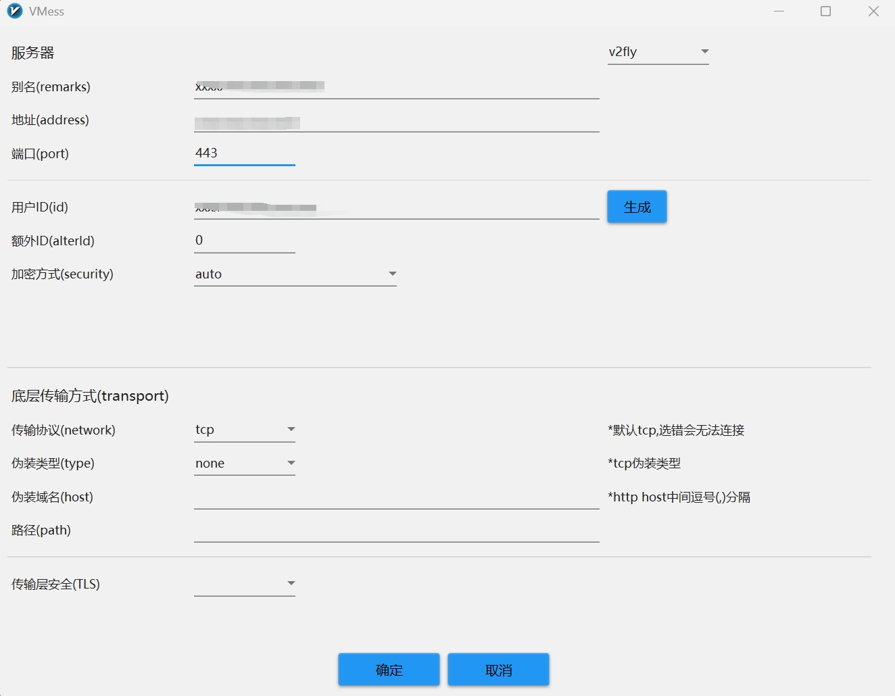Image resolution: width=895 pixels, height=696 pixels.
Task: Expand the security encryption dropdown
Action: [x=295, y=274]
